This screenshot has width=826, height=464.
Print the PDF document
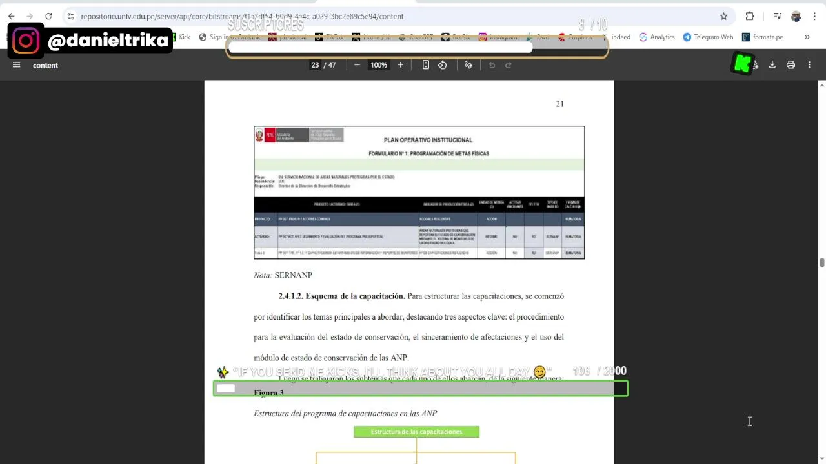(791, 65)
